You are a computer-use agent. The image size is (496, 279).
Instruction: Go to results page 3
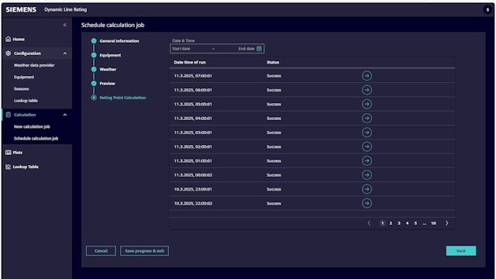(x=399, y=223)
